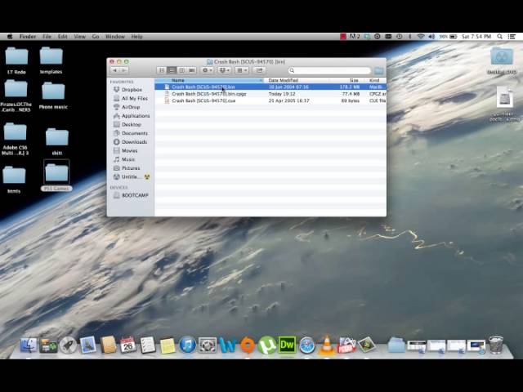Sort by the Name column header
523x392 pixels.
[x=209, y=80]
